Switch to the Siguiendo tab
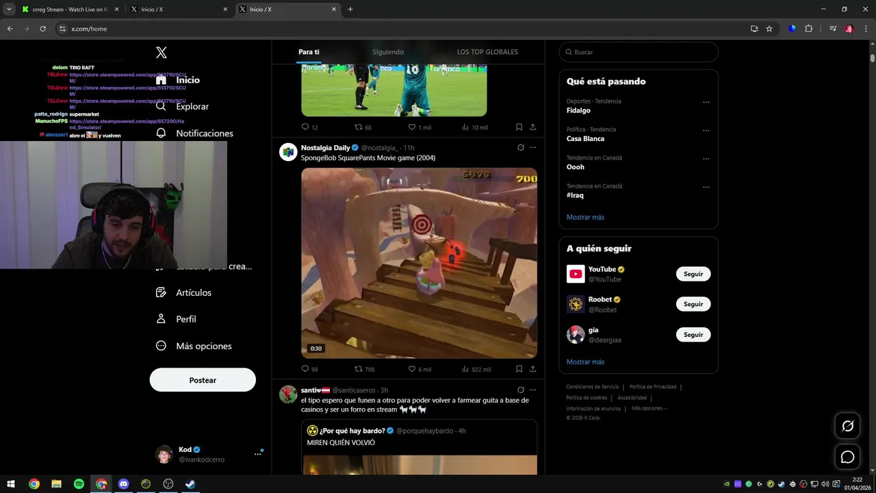The image size is (876, 493). click(388, 52)
